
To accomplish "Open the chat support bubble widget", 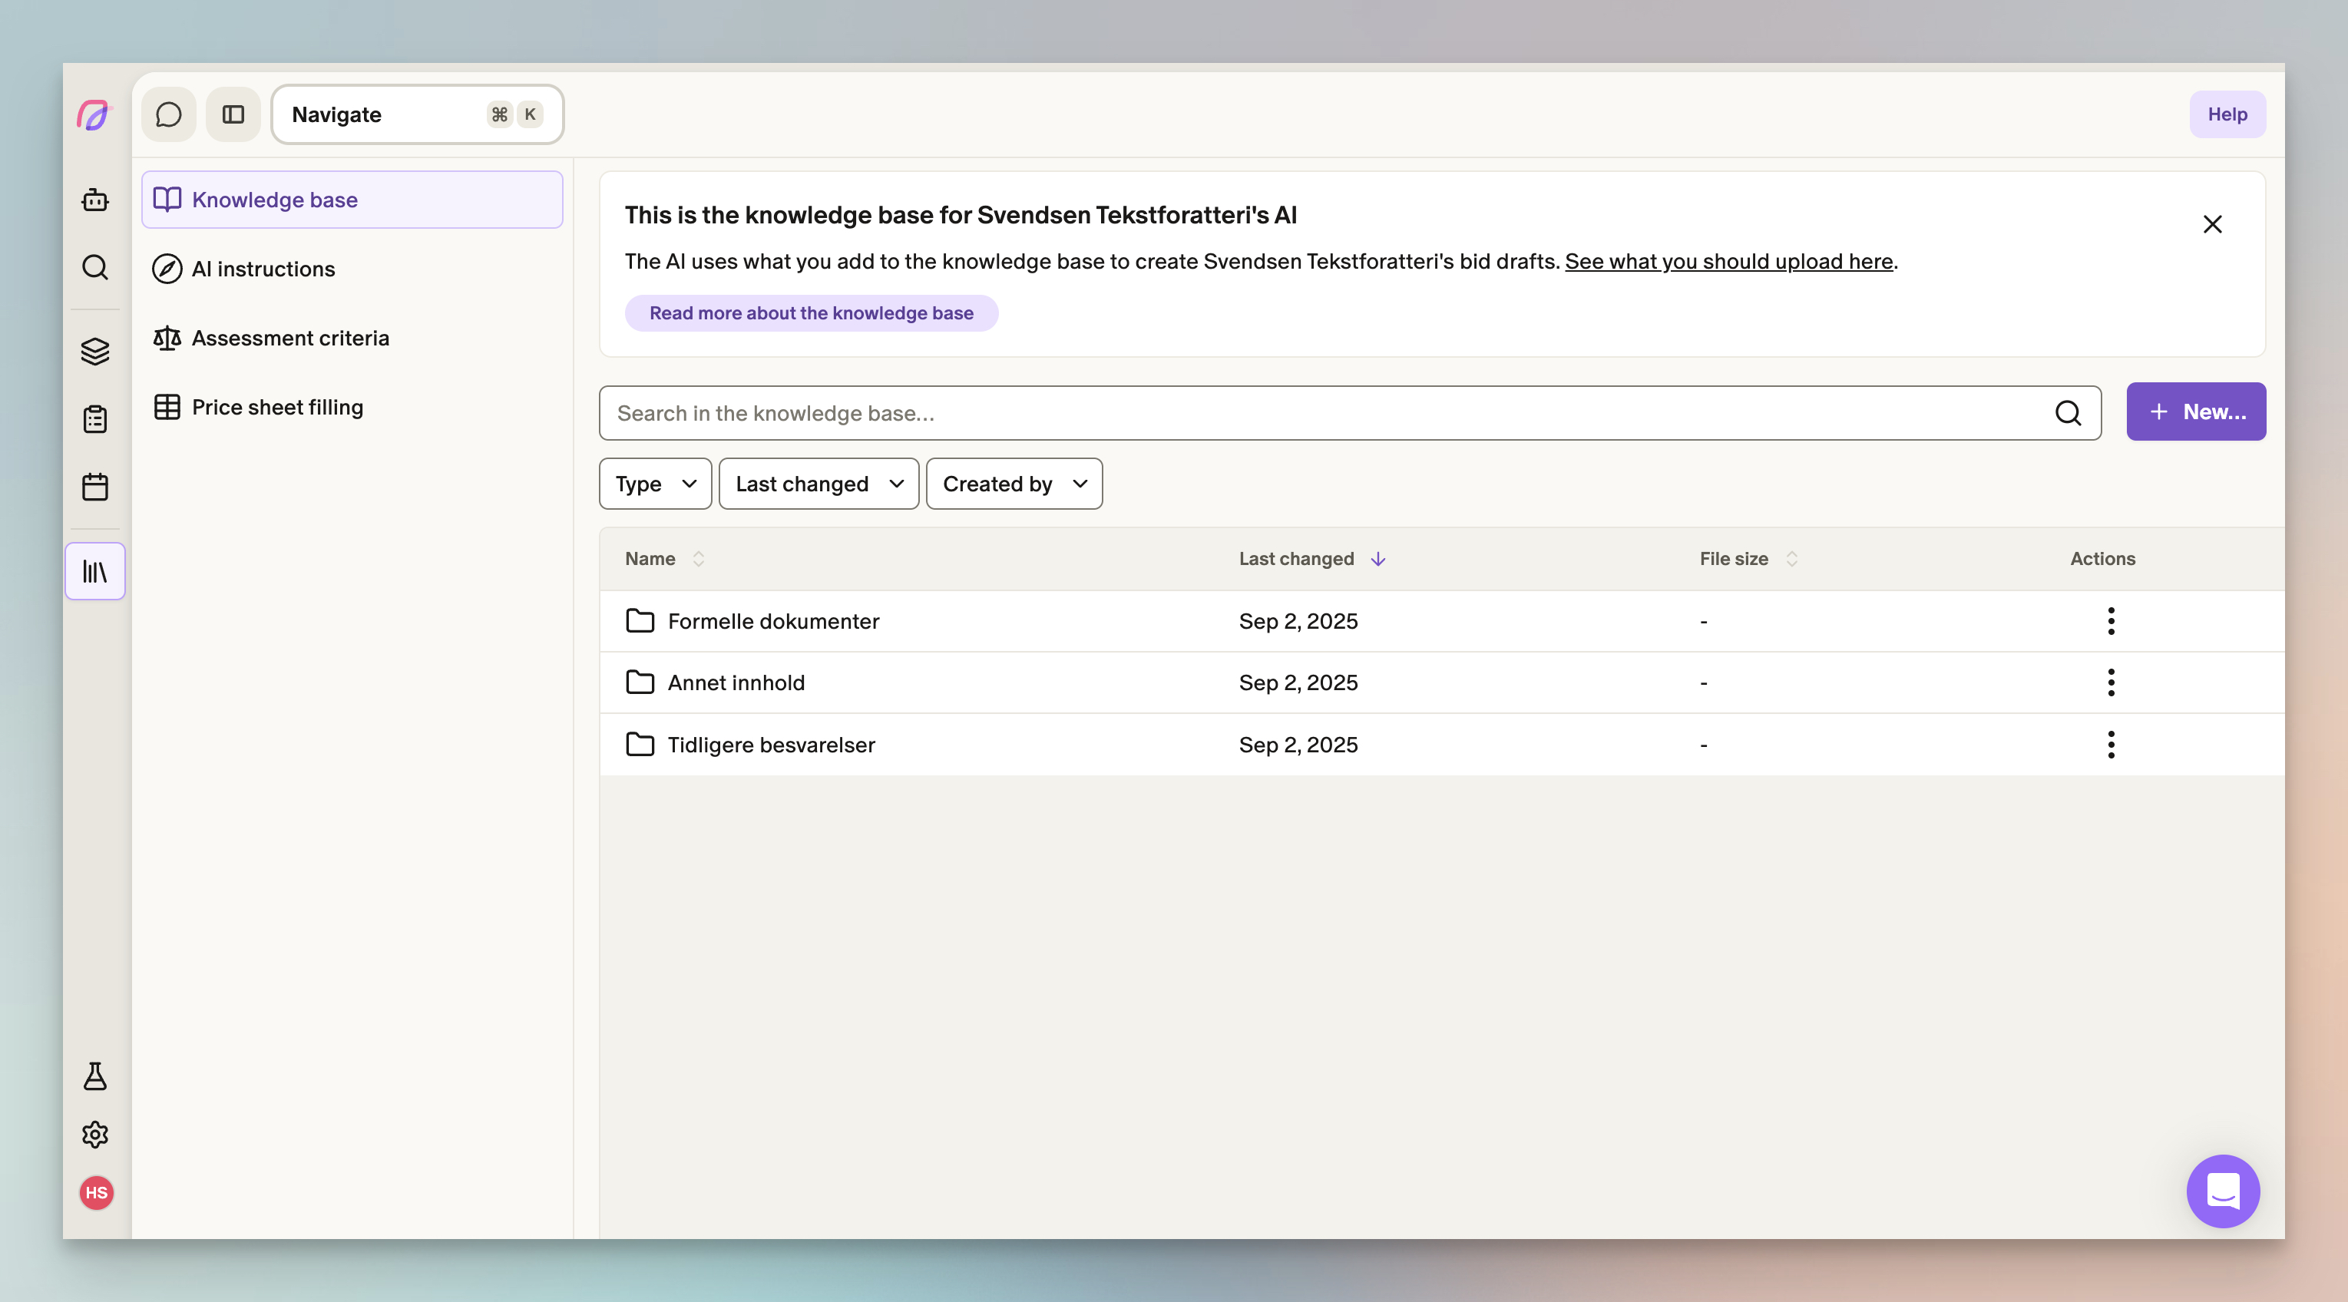I will tap(2223, 1191).
